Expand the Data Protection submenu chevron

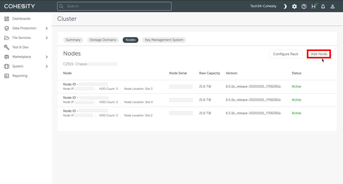pyautogui.click(x=47, y=28)
